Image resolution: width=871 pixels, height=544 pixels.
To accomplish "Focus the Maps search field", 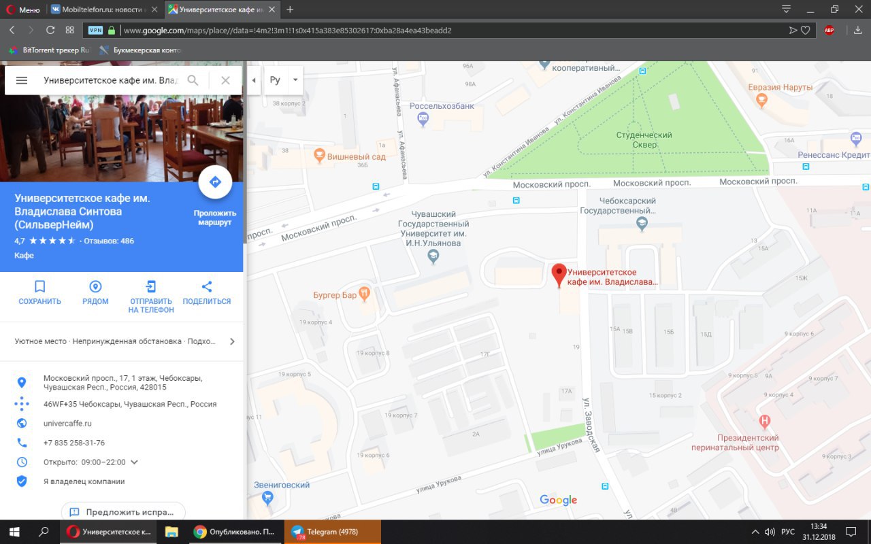I will point(110,80).
